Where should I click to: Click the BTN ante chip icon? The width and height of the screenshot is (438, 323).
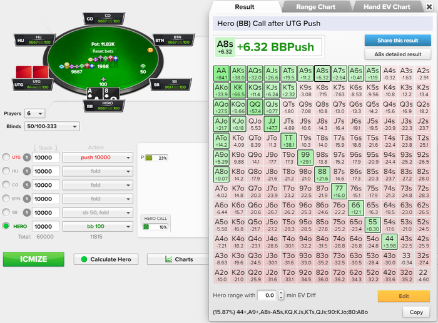pyautogui.click(x=26, y=199)
